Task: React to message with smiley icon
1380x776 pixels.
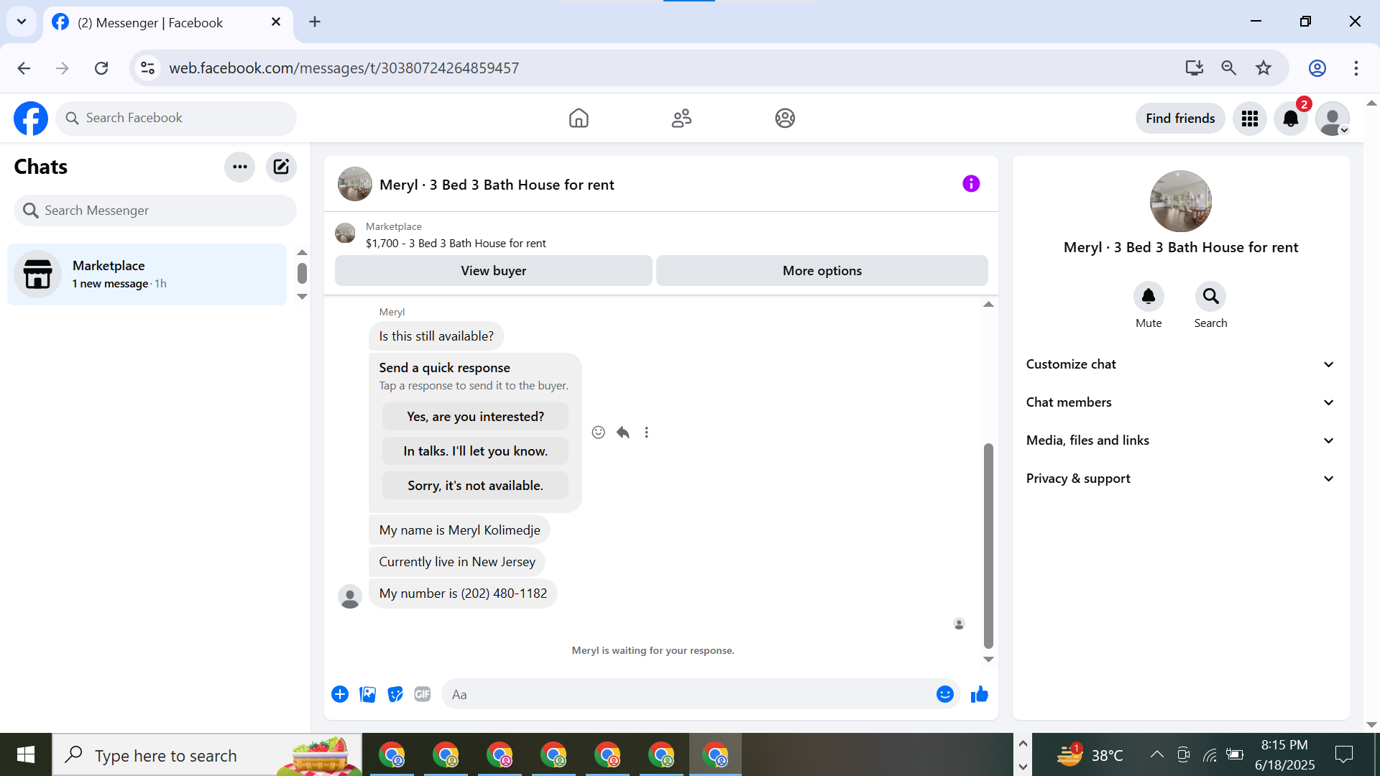Action: point(598,432)
